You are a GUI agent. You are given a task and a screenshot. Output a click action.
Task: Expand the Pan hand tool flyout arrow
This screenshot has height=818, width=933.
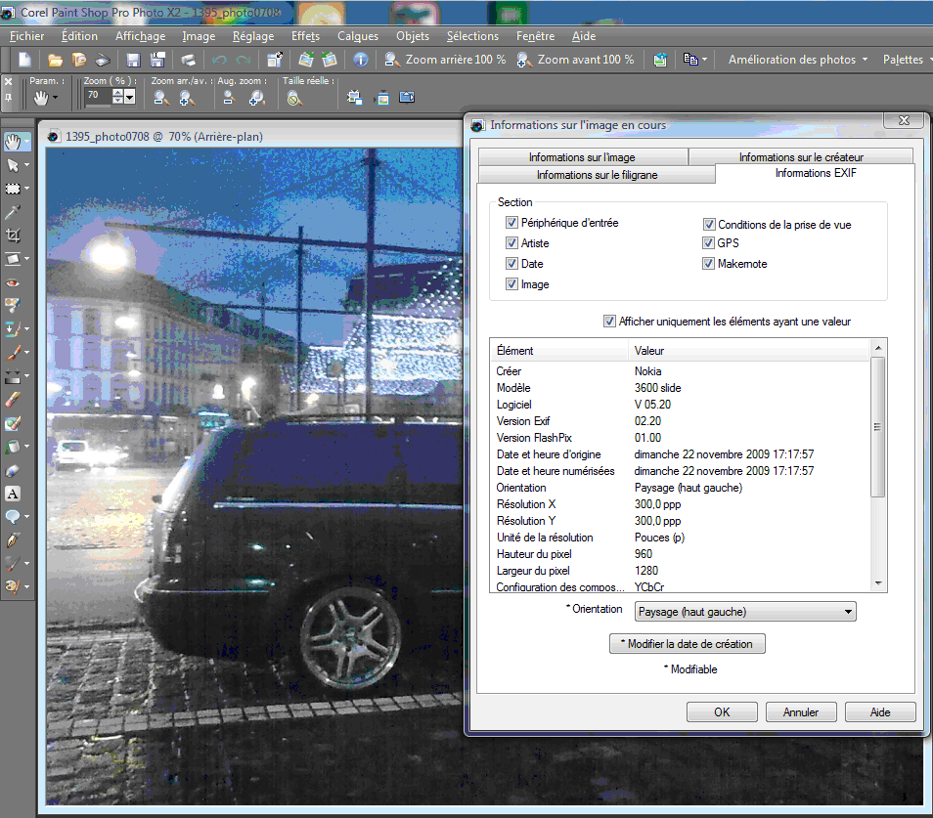(26, 142)
